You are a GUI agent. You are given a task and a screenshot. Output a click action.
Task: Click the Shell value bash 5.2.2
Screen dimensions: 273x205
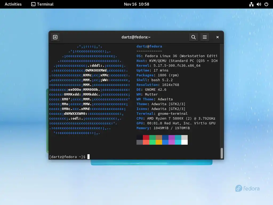point(162,80)
